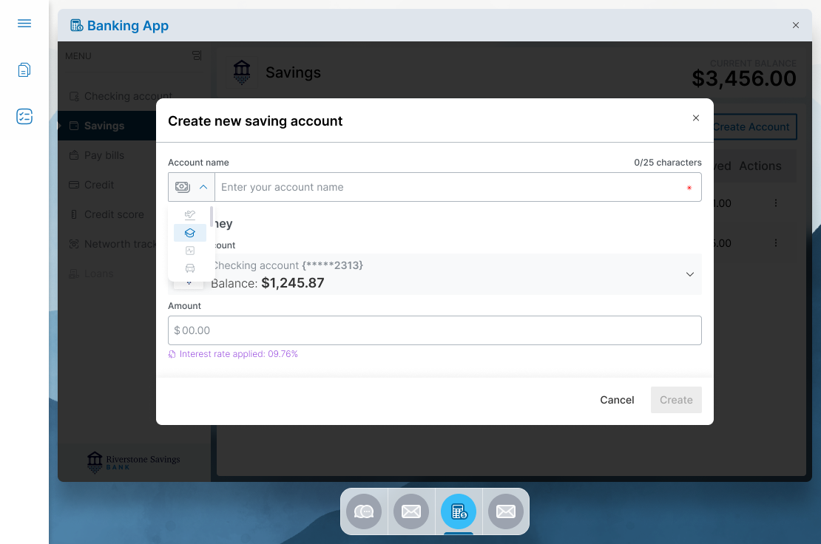Screen dimensions: 821x544
Task: Click the Cancel button
Action: click(x=616, y=399)
